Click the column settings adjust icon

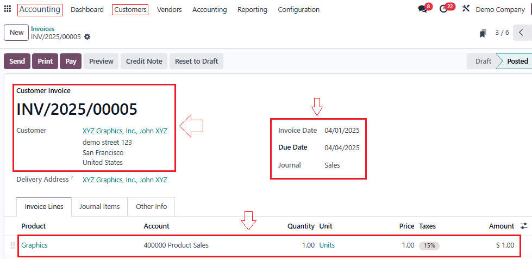(x=524, y=226)
